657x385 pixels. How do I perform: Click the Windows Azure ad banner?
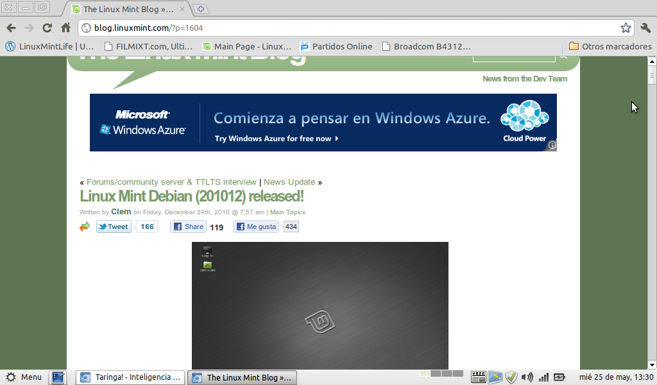coord(323,123)
